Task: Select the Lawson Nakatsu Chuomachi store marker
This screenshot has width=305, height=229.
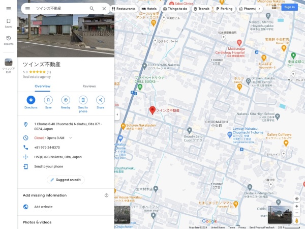Action: point(230,134)
